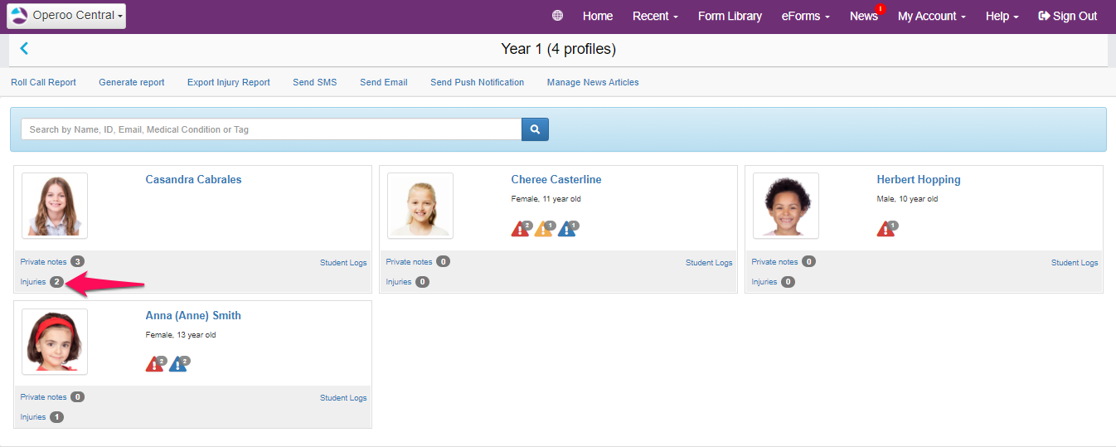The image size is (1116, 447).
Task: Click the blue magnifier search button
Action: [x=535, y=129]
